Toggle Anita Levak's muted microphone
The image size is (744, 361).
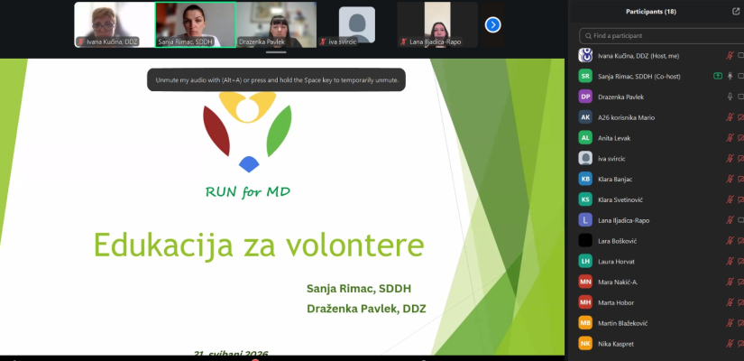(x=730, y=138)
